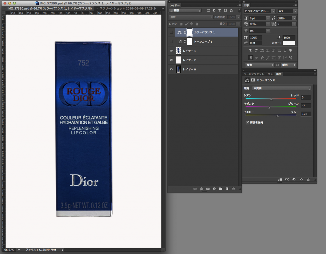Open the ヒラギノ角ゴ Pro font family dropdown
326x254 pixels.
(260, 11)
